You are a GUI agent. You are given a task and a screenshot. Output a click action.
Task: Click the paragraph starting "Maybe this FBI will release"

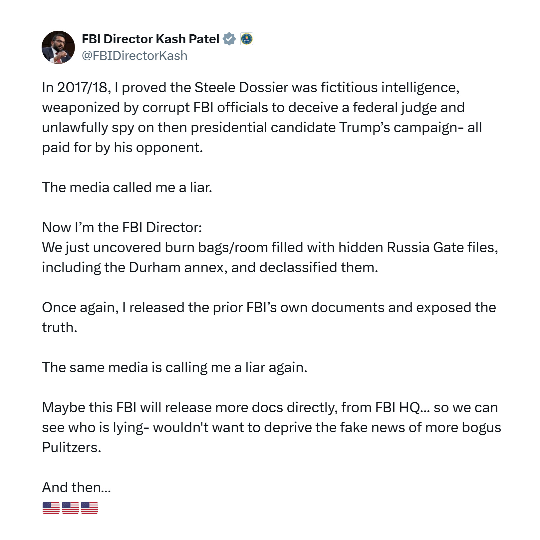point(271,427)
